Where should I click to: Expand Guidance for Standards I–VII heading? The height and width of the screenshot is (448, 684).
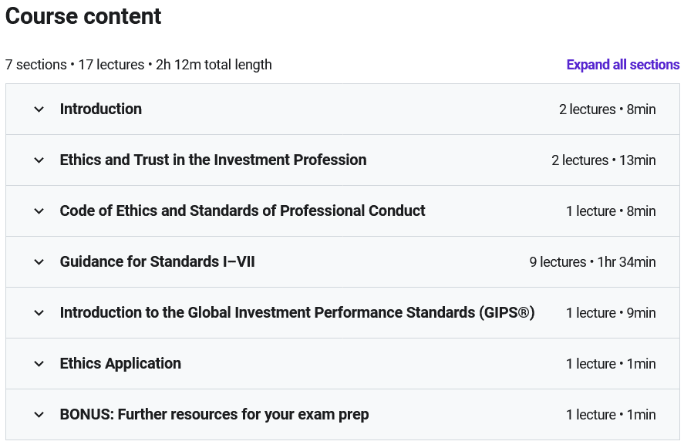pos(157,262)
